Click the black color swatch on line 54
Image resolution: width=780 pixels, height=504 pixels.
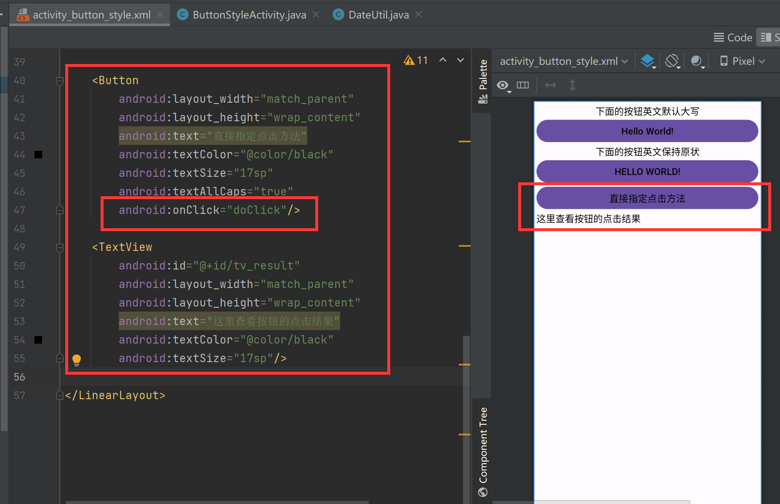[38, 340]
